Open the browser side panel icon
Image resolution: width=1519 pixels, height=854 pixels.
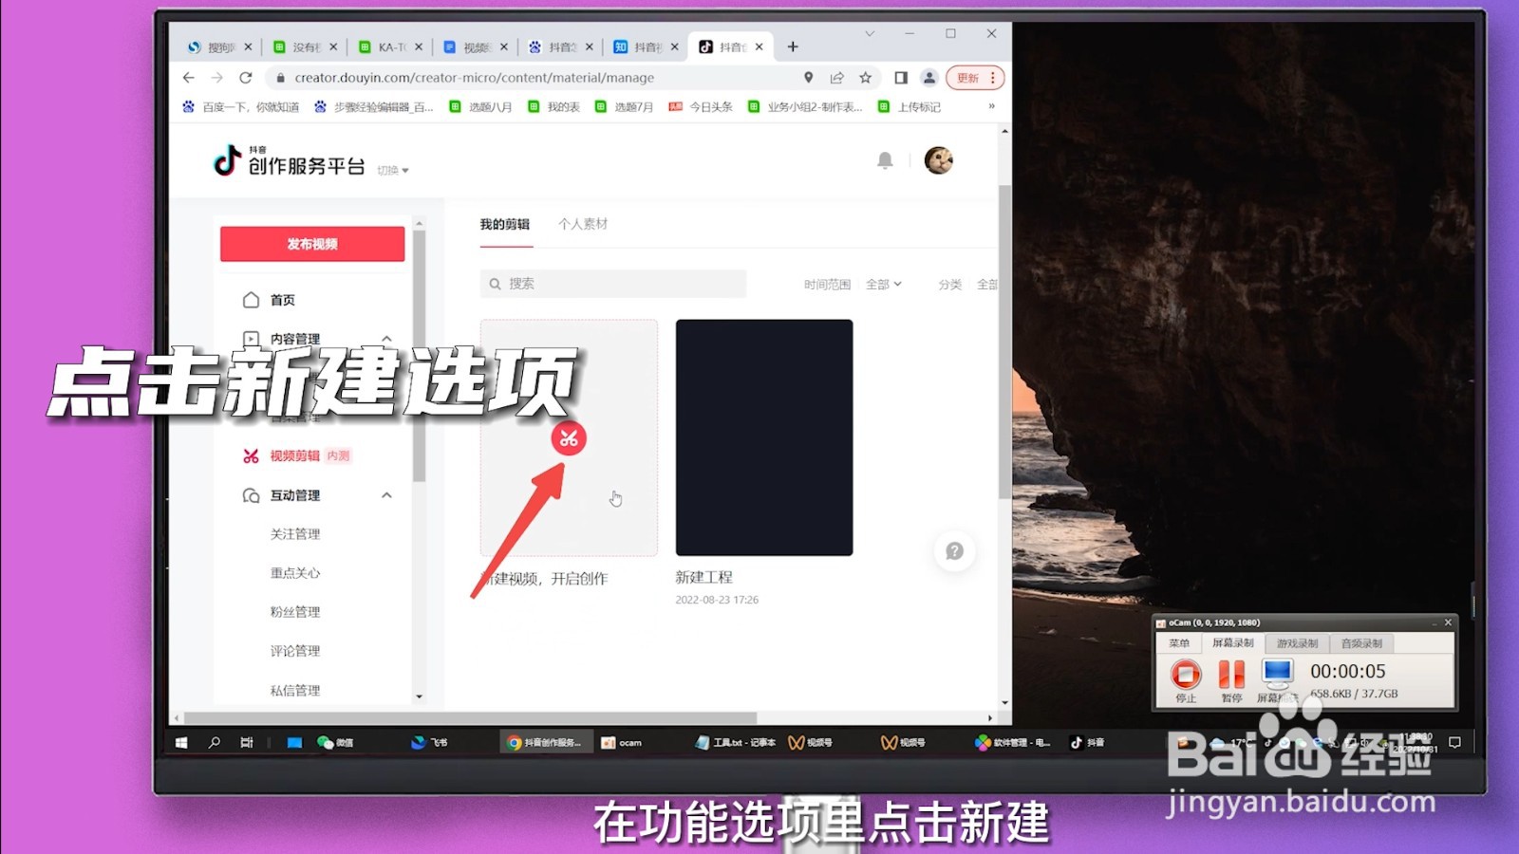coord(901,78)
